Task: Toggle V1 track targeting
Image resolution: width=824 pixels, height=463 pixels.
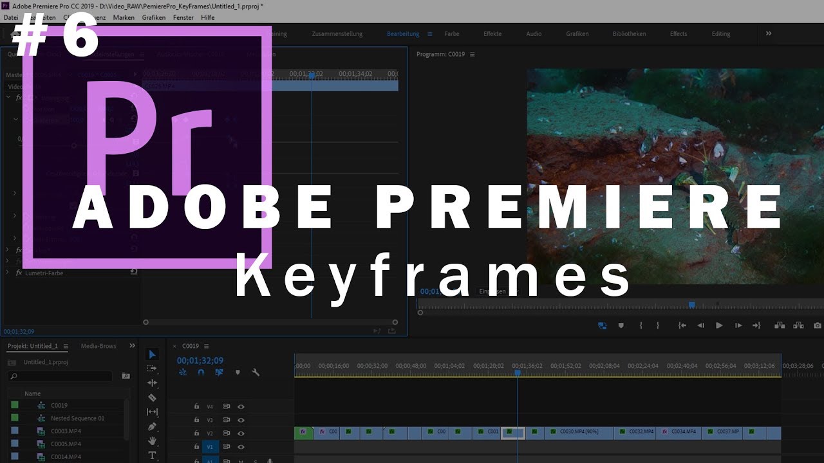Action: point(211,446)
